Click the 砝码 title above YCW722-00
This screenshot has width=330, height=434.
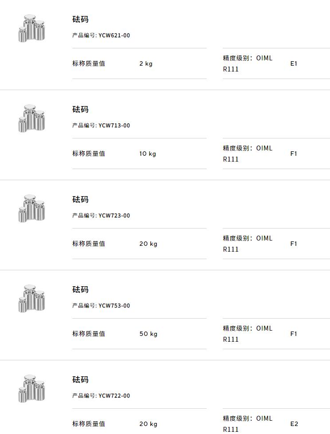(80, 380)
